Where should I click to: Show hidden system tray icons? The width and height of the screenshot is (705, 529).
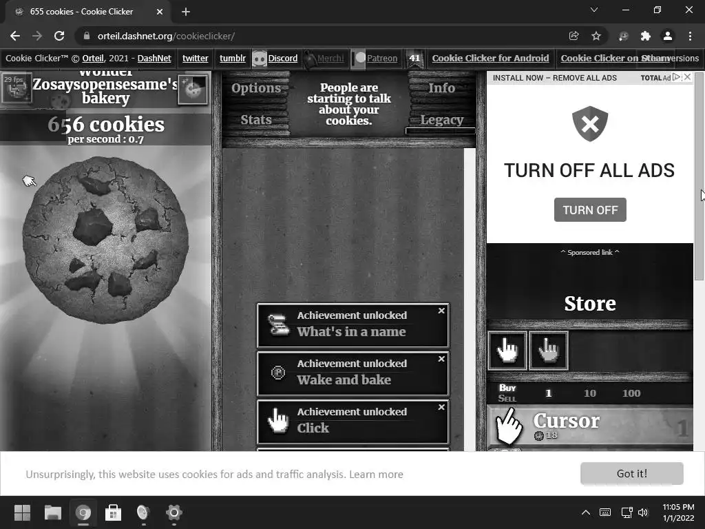point(586,512)
